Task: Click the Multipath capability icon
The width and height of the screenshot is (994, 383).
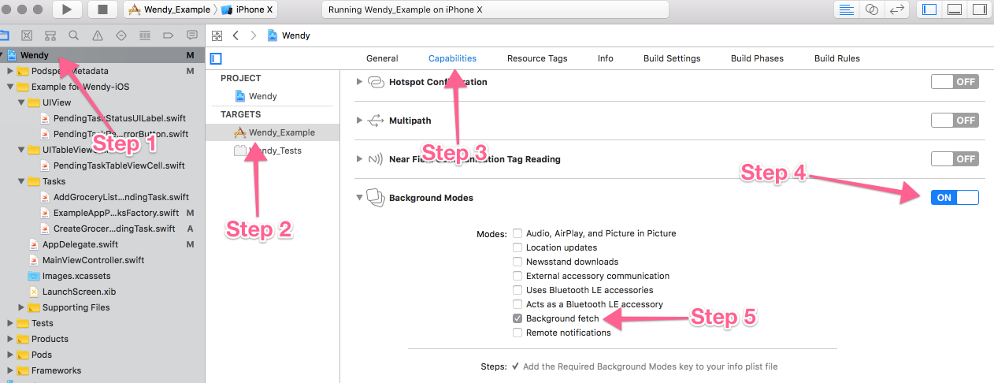Action: tap(375, 121)
